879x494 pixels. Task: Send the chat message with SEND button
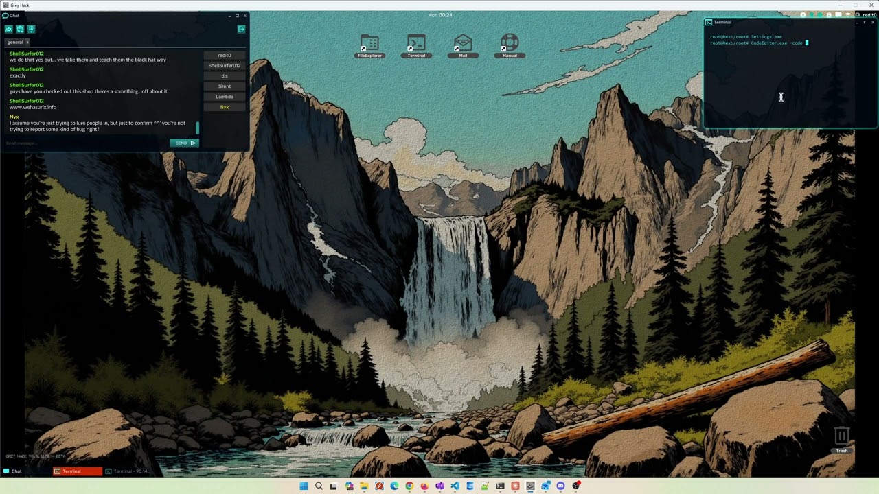[184, 143]
